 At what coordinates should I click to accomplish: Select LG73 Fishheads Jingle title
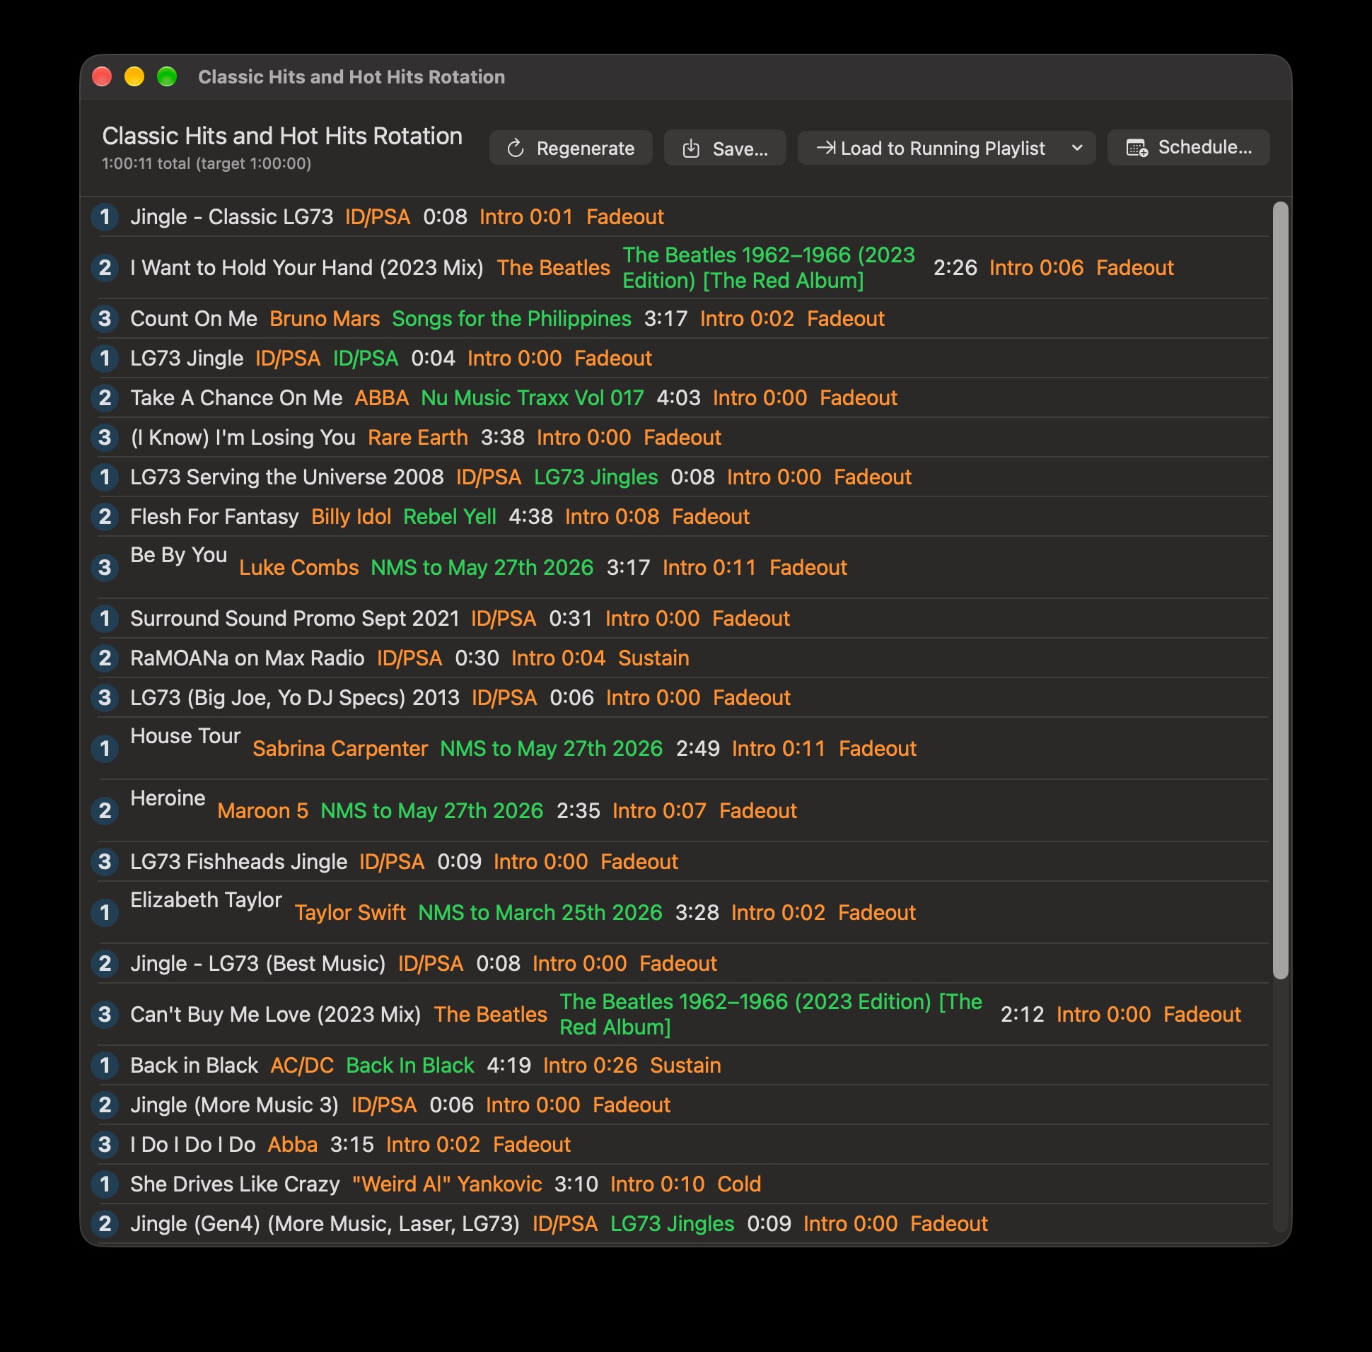click(238, 862)
